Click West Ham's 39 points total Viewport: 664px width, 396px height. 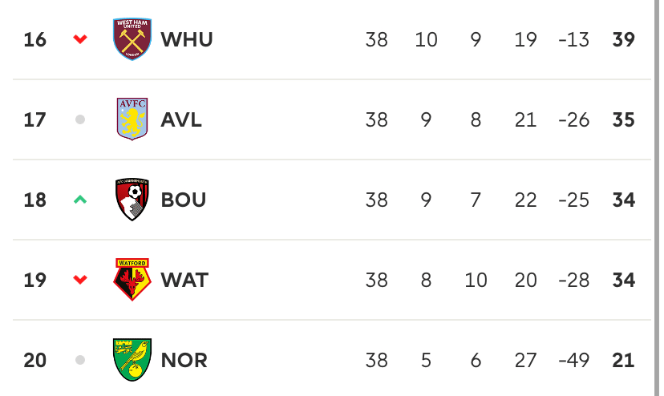623,39
